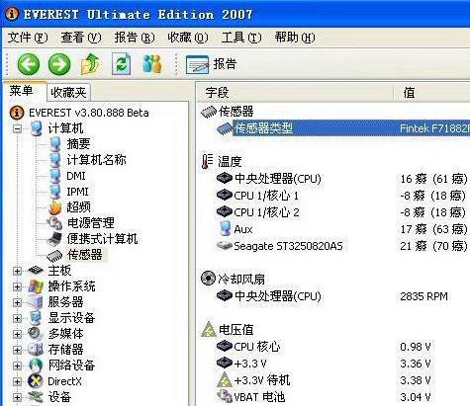The height and width of the screenshot is (406, 470).
Task: Click the Refresh page toolbar icon
Action: (121, 63)
